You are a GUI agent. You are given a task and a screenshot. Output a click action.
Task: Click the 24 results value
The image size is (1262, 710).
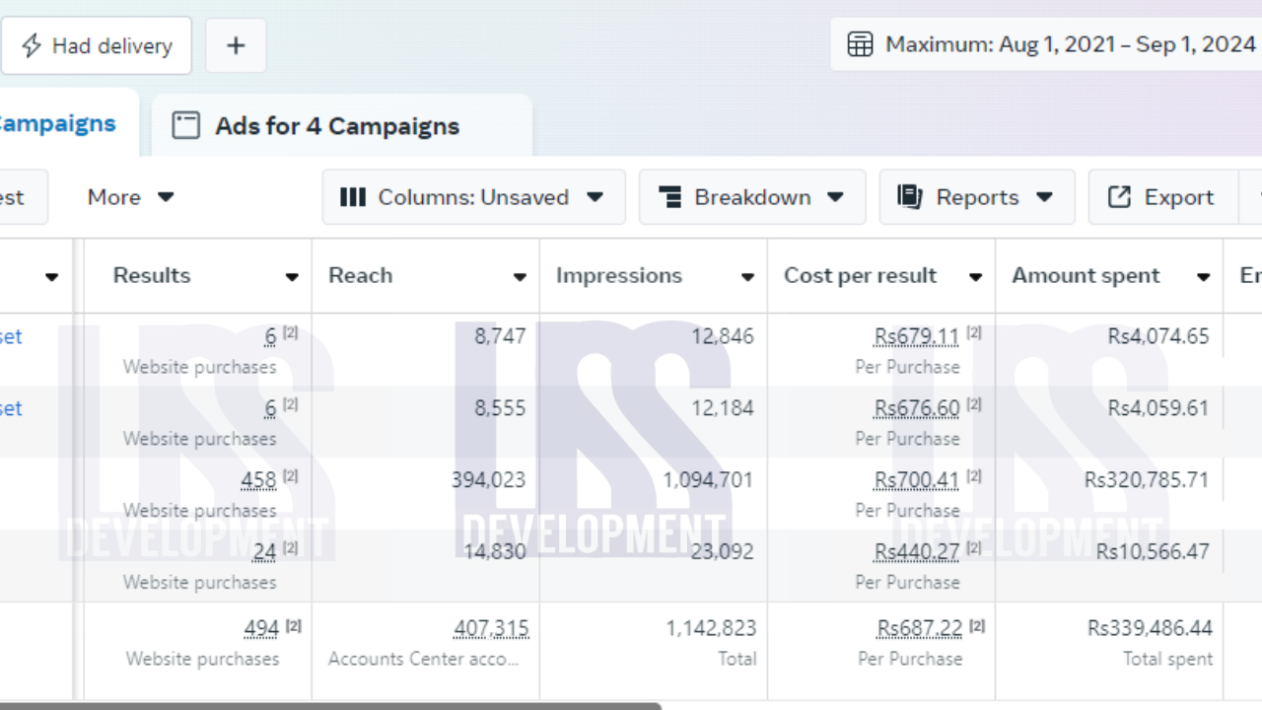[264, 552]
